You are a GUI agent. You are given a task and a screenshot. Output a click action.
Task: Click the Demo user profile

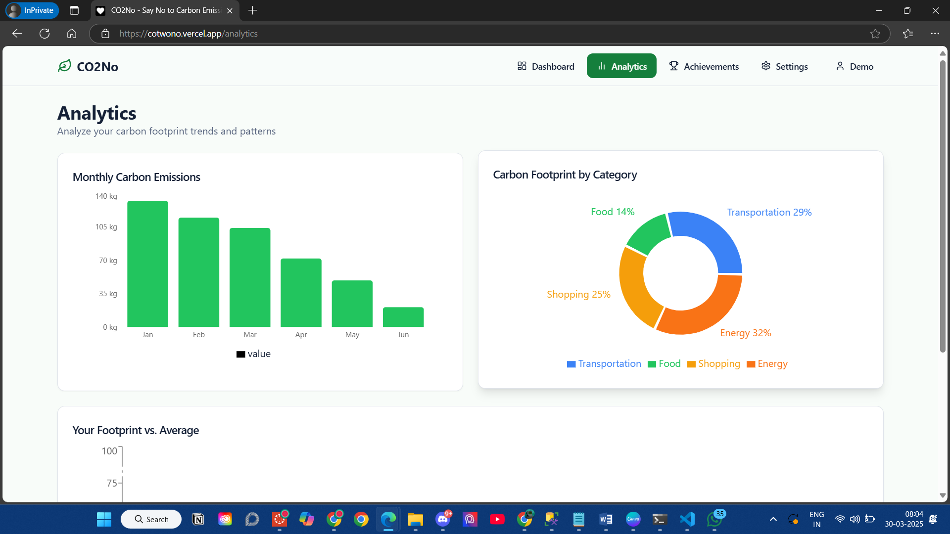(x=855, y=66)
